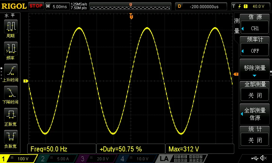Click the STOP run status button
272x163 pixels.
tap(36, 6)
